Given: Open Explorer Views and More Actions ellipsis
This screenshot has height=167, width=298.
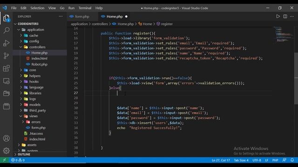Looking at the screenshot, I should [61, 17].
